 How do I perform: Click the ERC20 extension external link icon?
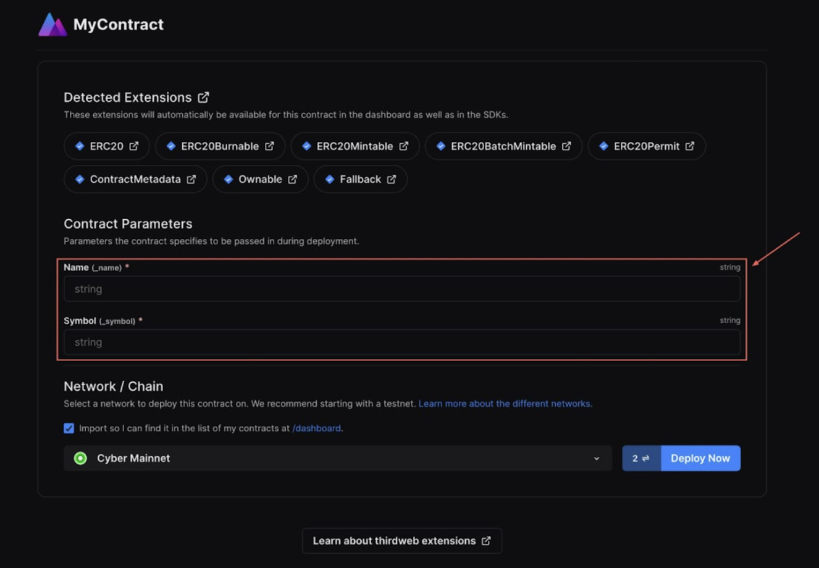pyautogui.click(x=134, y=146)
